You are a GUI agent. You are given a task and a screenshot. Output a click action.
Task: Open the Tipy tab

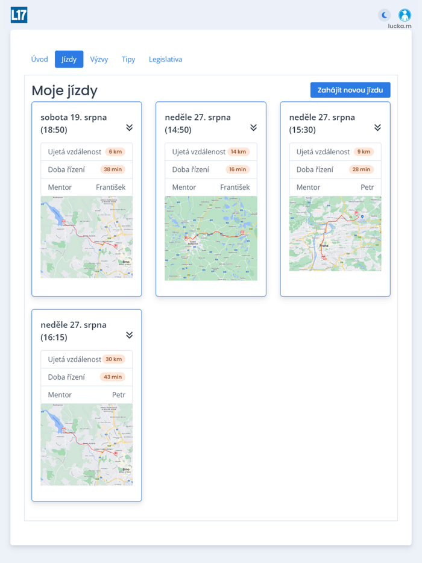coord(128,59)
